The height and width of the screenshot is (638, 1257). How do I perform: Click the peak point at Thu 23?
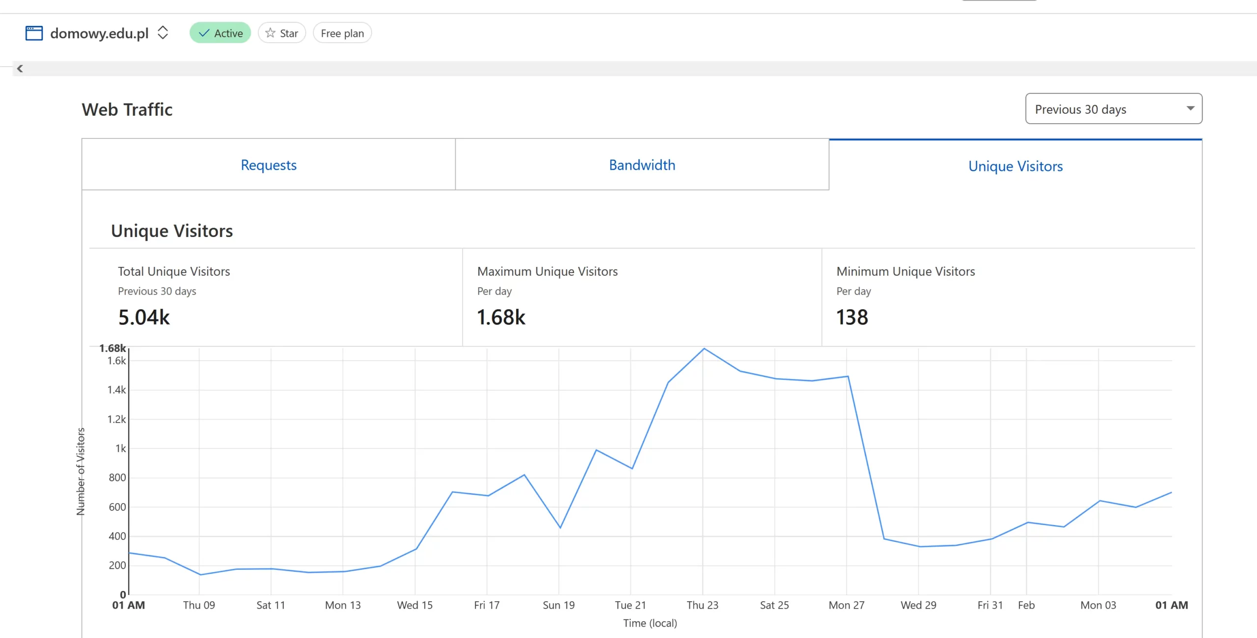(x=704, y=349)
